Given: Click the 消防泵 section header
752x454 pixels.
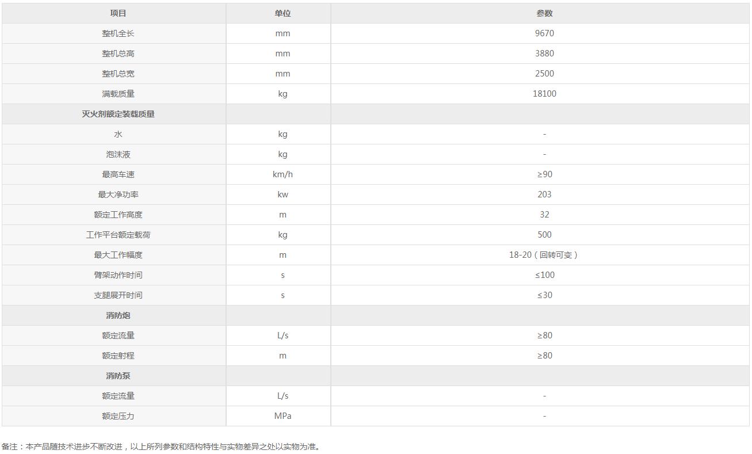Looking at the screenshot, I should [118, 376].
